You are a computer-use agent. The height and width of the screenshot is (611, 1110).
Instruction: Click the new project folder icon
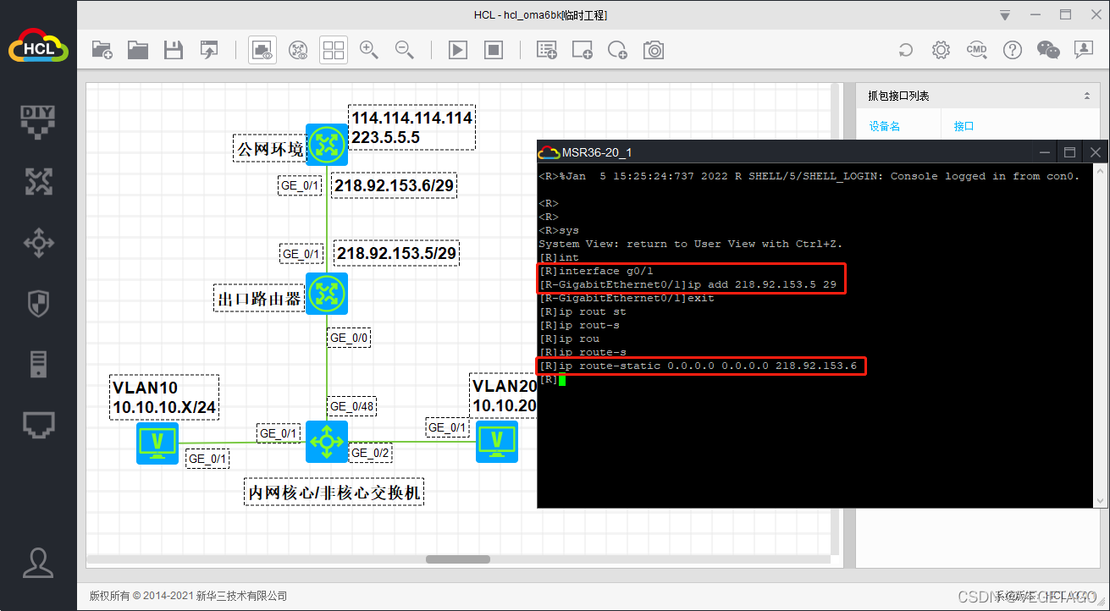tap(102, 50)
